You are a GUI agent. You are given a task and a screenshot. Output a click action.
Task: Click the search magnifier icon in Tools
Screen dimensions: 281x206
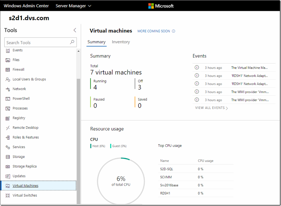(72, 42)
